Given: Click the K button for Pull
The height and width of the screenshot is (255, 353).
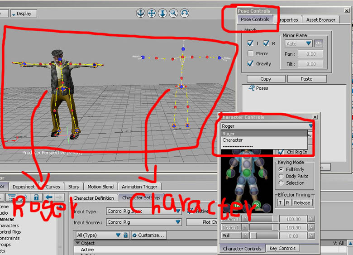Looking at the screenshot, I should pos(245,236).
